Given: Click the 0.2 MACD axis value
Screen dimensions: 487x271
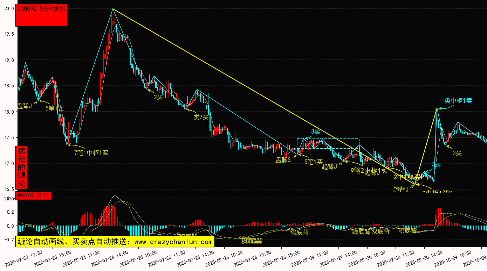Looking at the screenshot, I should click(10, 212).
